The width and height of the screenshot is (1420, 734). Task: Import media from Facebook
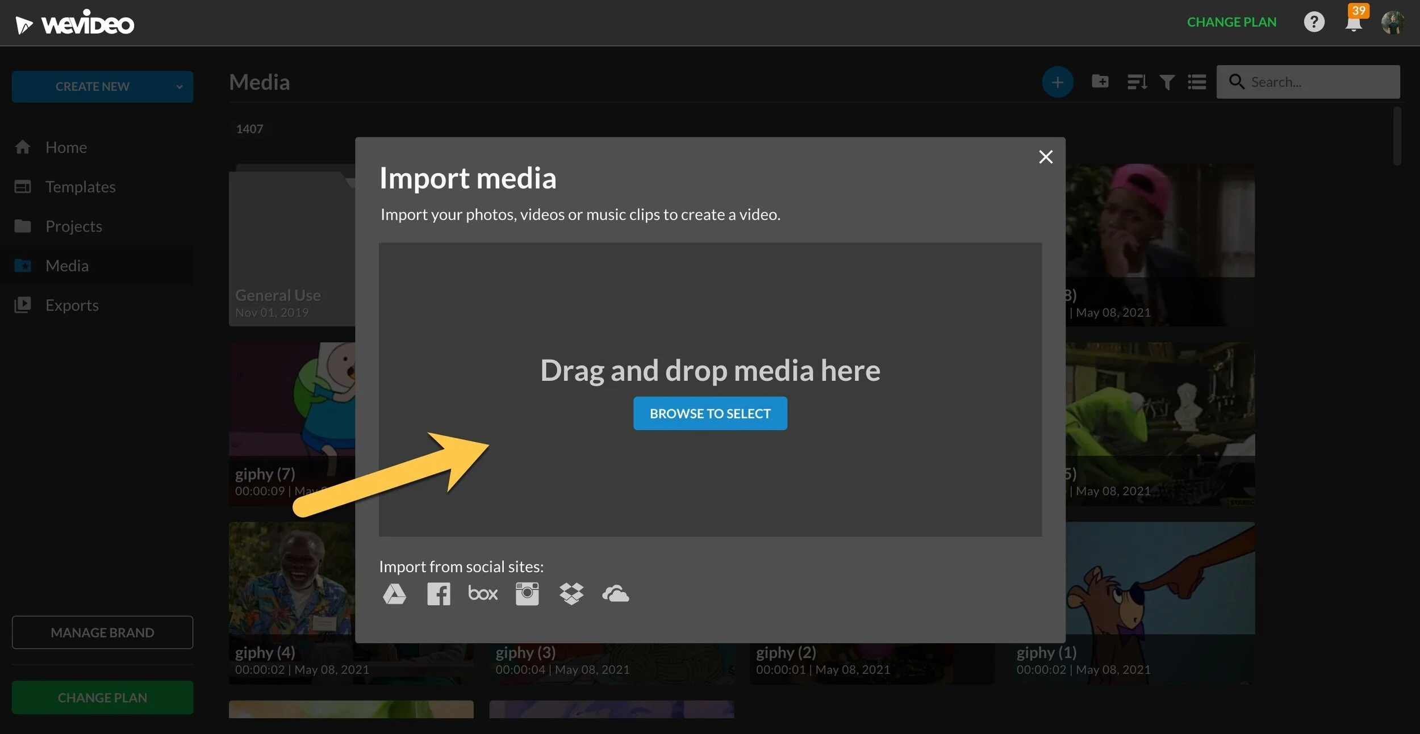438,594
